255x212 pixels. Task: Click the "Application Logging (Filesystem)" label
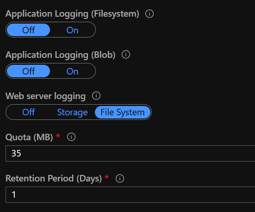pos(72,14)
